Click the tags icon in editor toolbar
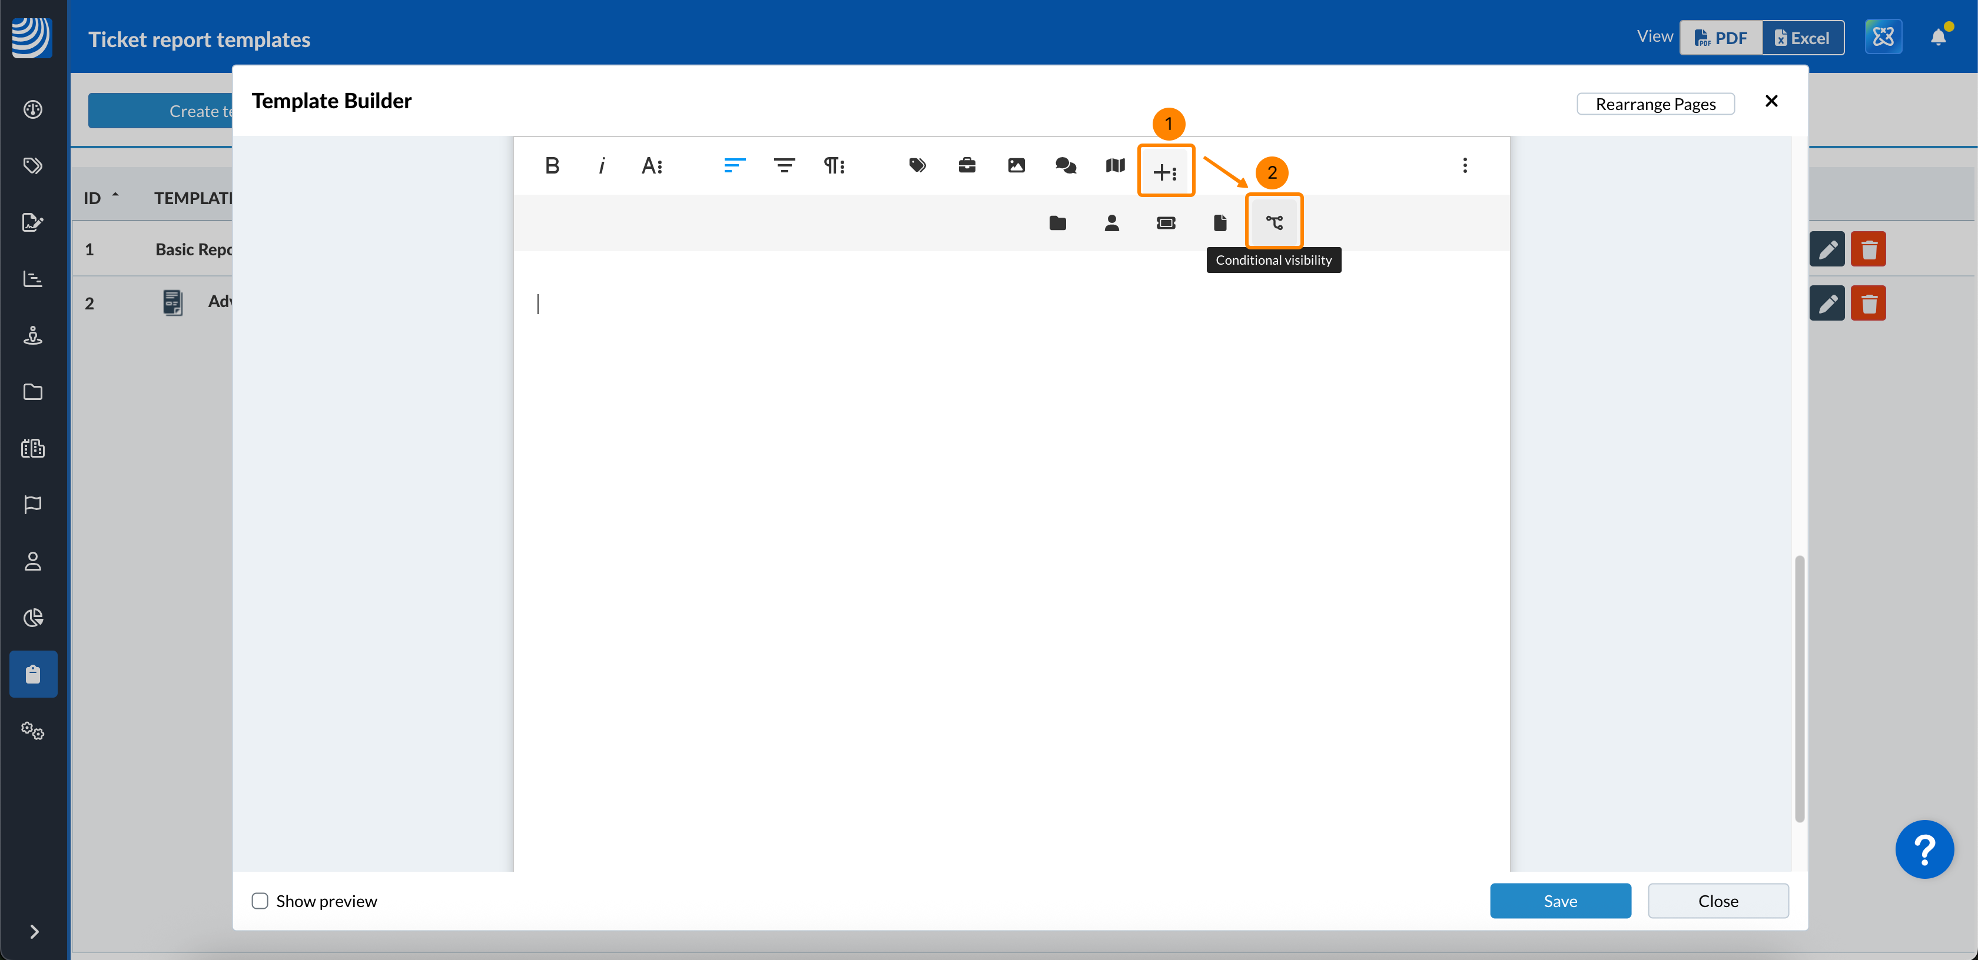 917,166
